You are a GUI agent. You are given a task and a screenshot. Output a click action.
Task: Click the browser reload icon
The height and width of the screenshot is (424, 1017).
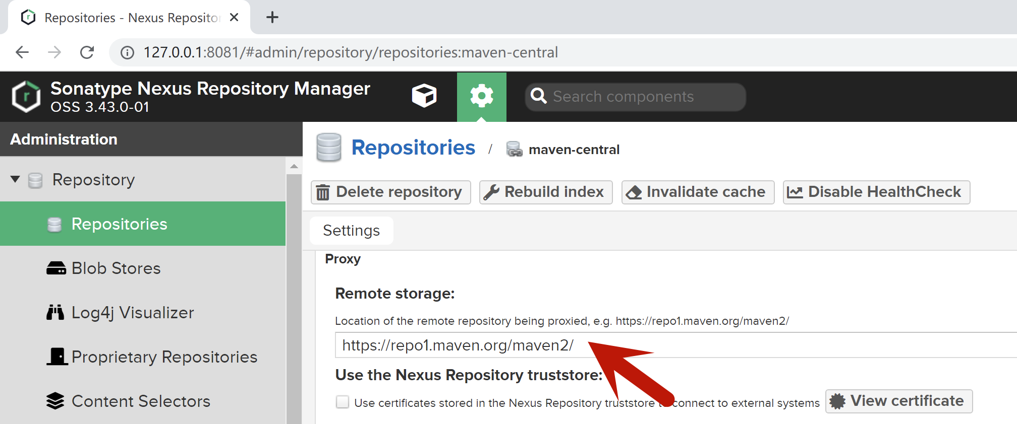coord(87,52)
